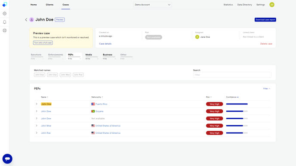
Task: Click Jane Doe's assignee avatar
Action: coord(197,37)
